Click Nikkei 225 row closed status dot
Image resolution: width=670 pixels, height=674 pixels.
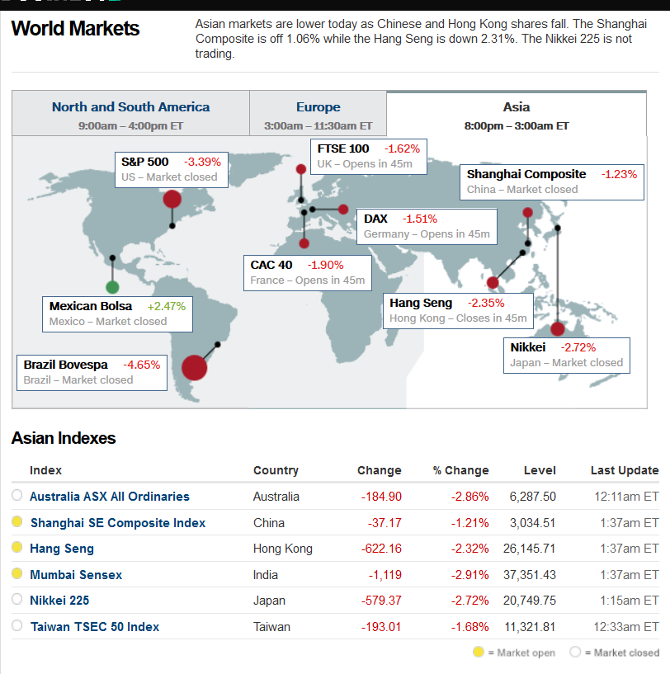click(17, 599)
